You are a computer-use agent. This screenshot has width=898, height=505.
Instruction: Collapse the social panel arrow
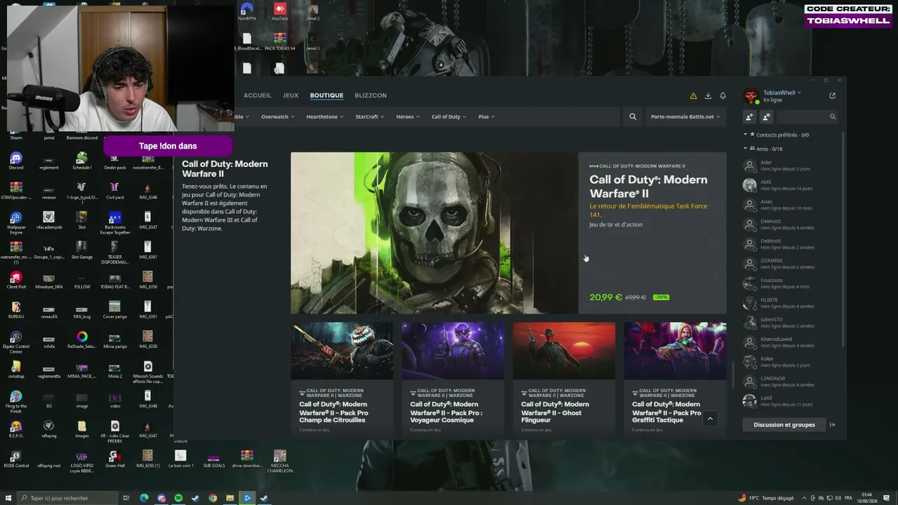click(833, 424)
